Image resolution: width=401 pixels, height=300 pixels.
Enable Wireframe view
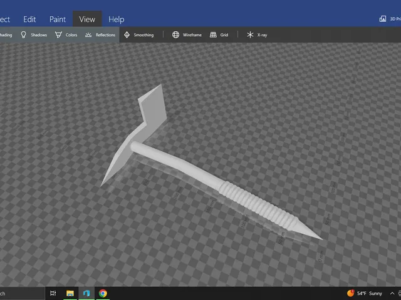(x=187, y=35)
